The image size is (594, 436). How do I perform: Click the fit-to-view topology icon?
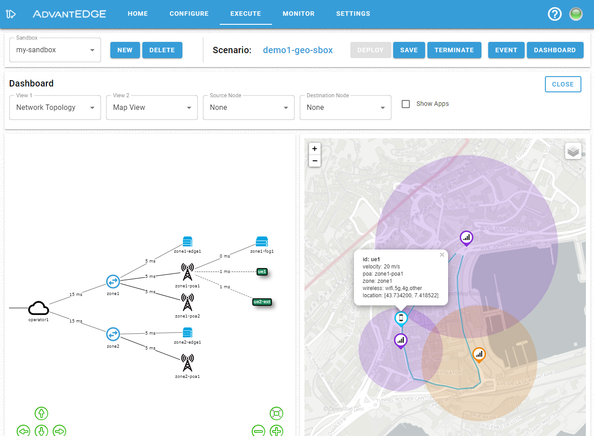coord(277,413)
